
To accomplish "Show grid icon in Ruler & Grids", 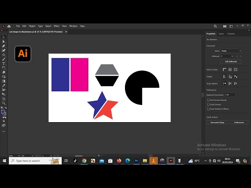I will pyautogui.click(x=230, y=69).
